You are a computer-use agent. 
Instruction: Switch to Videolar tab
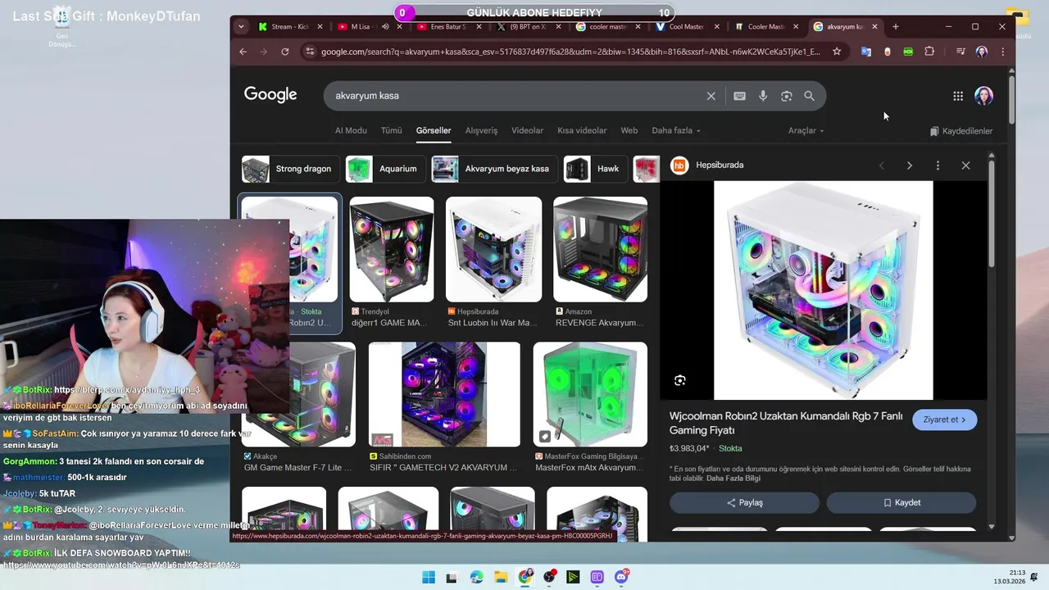coord(527,130)
